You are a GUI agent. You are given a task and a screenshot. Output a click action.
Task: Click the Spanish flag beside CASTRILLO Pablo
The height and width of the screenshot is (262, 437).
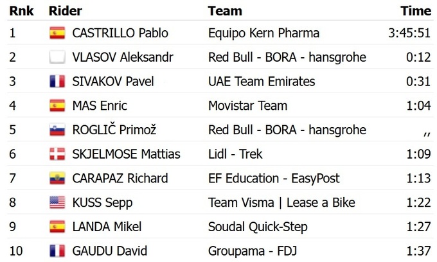point(57,33)
